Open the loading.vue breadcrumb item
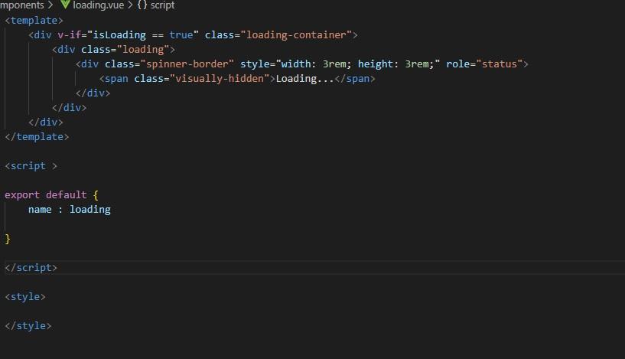The image size is (625, 359). (x=99, y=5)
